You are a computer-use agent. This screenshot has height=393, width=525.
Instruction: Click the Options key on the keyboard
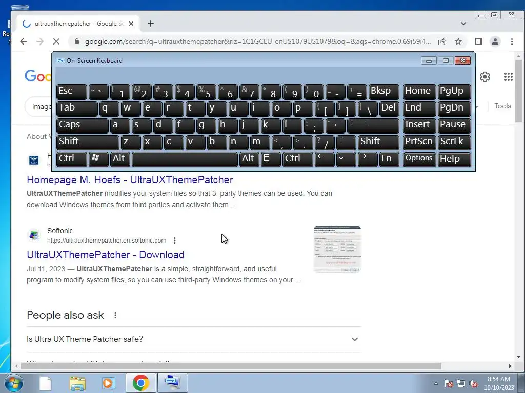click(419, 159)
